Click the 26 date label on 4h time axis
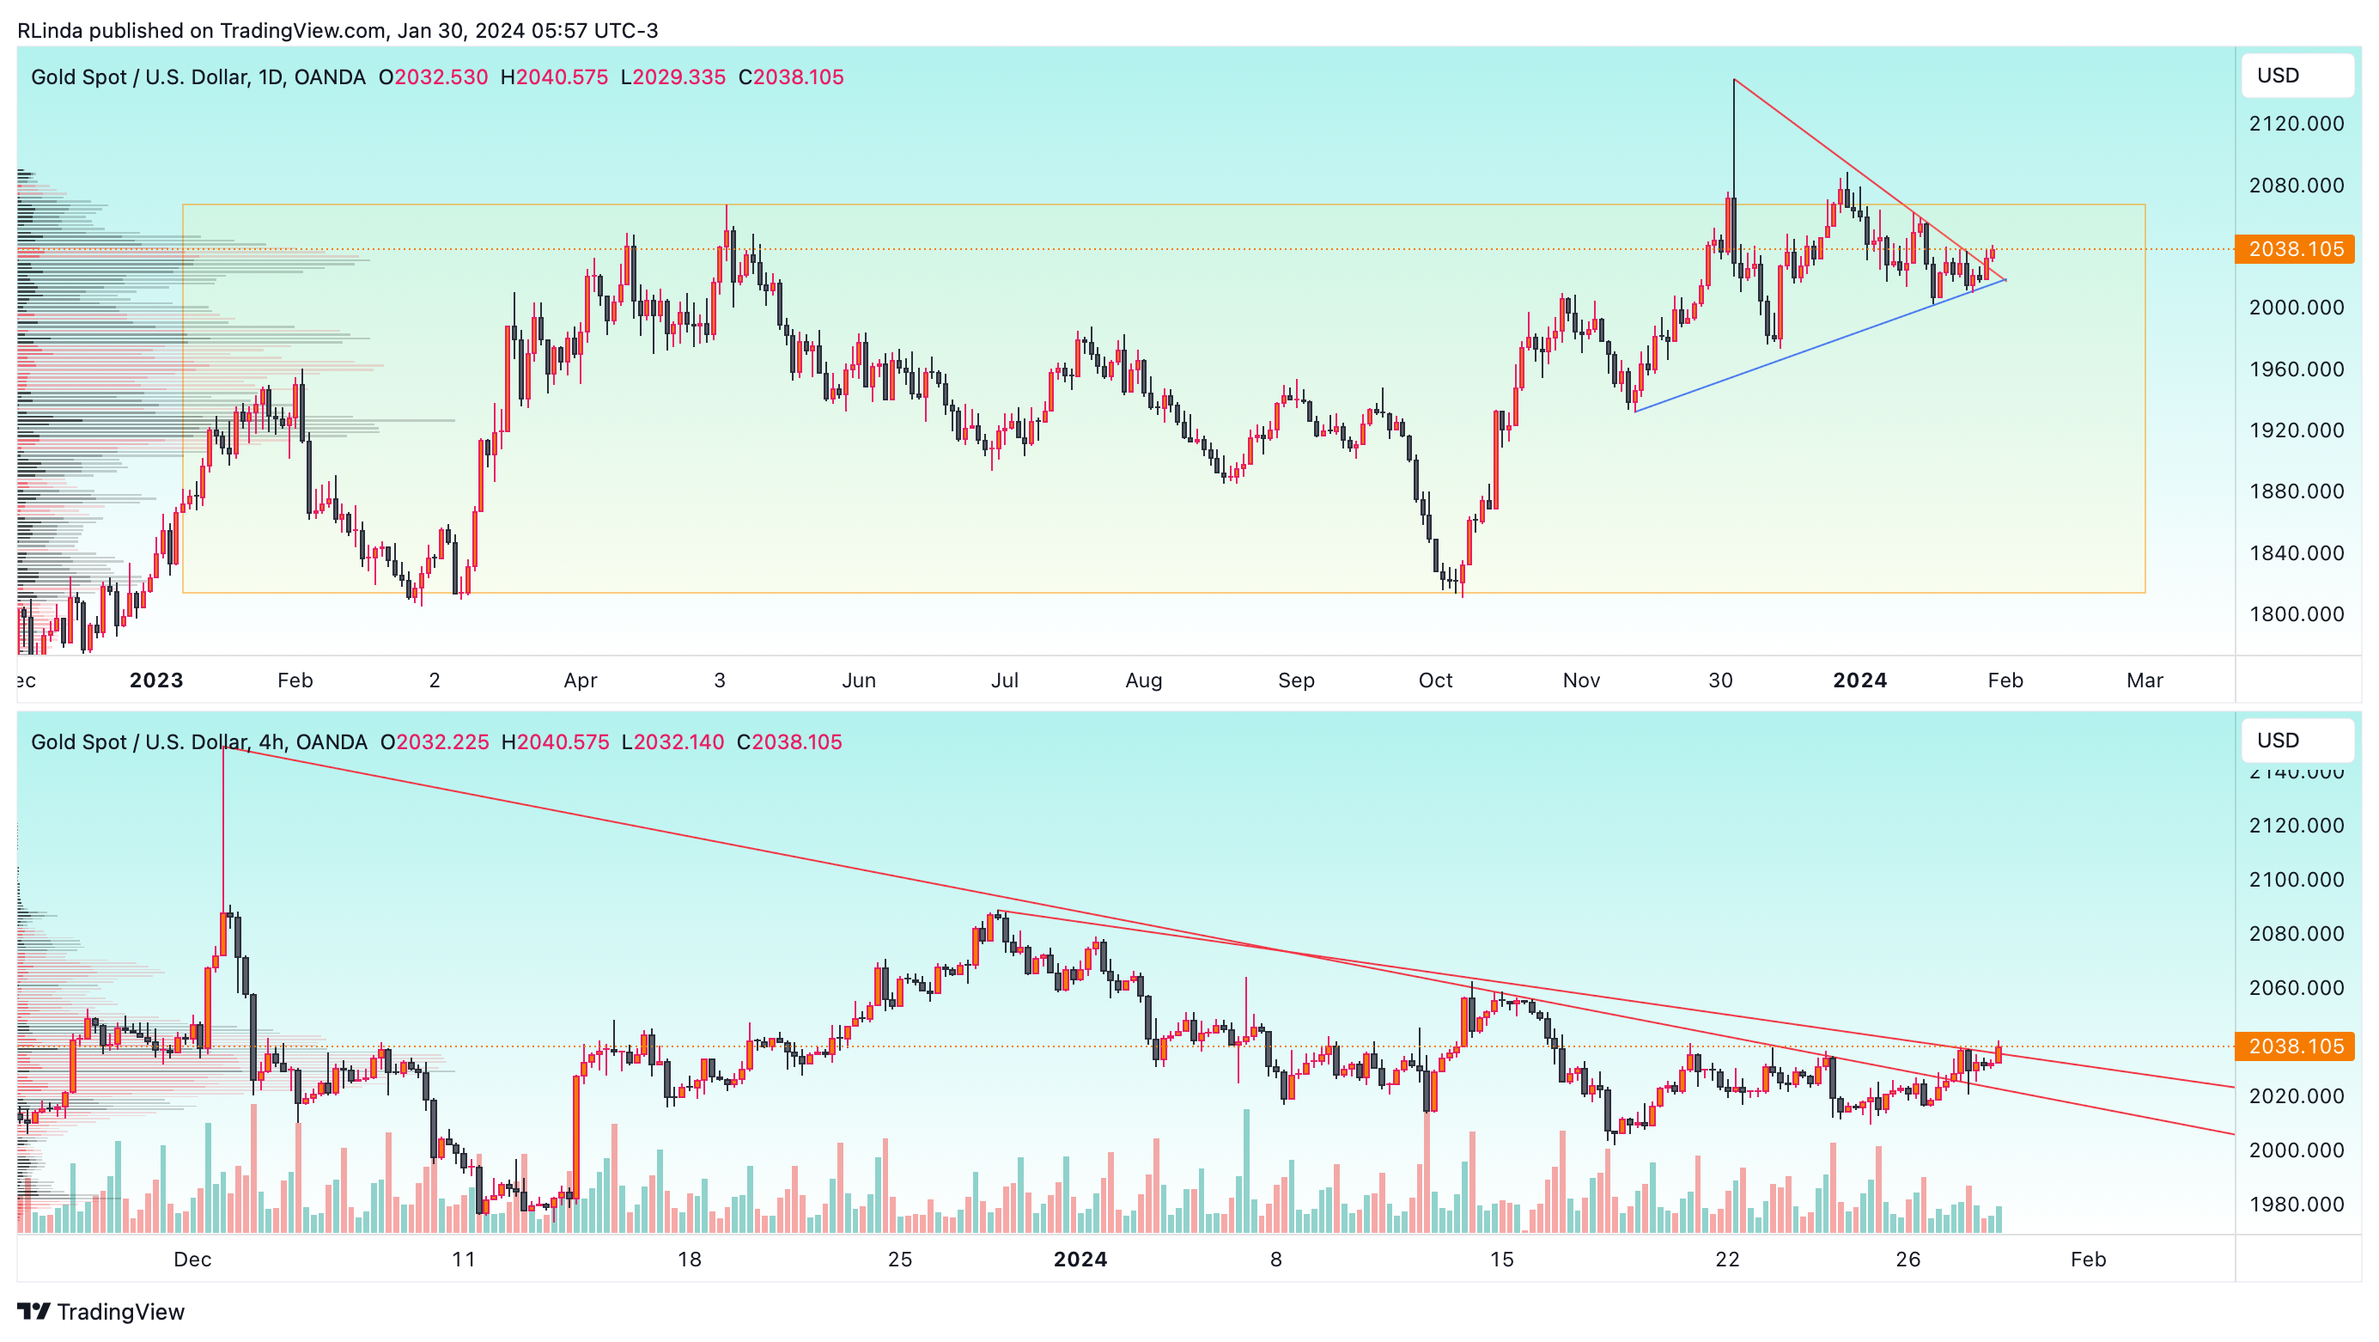Viewport: 2379px width, 1342px height. [x=1908, y=1260]
